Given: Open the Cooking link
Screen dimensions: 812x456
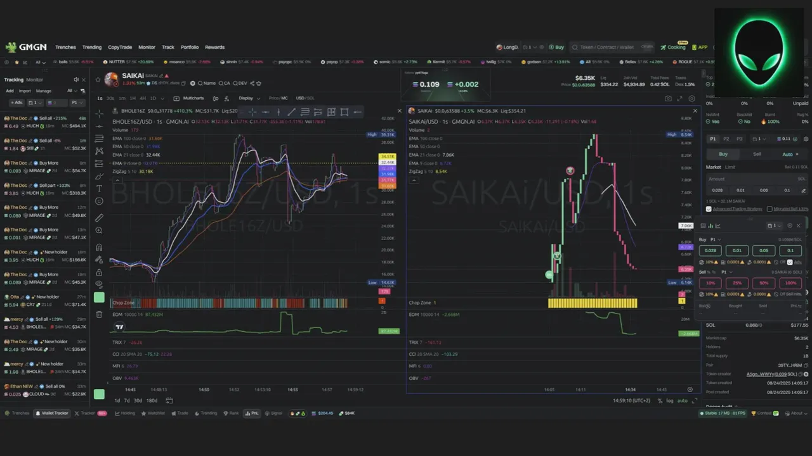Looking at the screenshot, I should coord(673,47).
